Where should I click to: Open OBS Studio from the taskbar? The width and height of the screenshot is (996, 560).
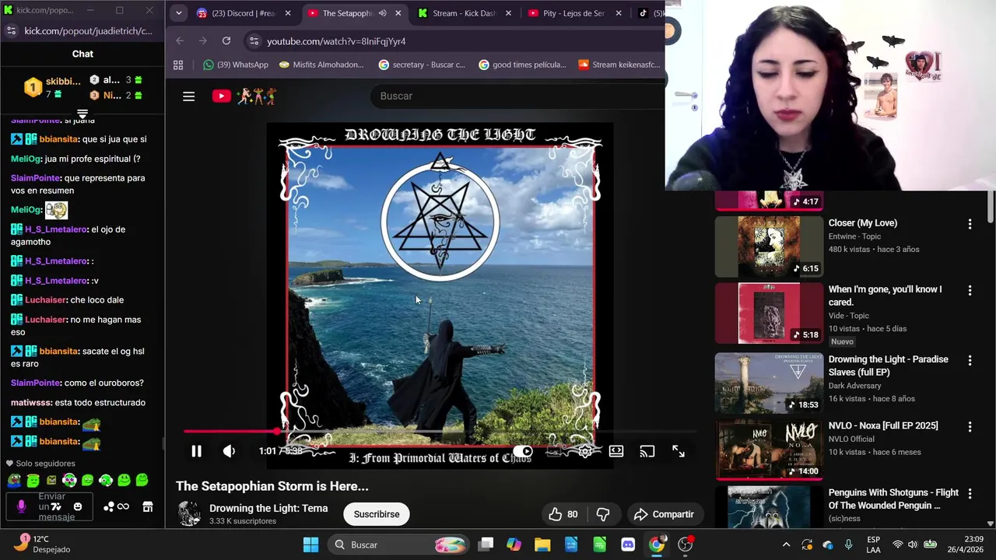click(x=685, y=544)
